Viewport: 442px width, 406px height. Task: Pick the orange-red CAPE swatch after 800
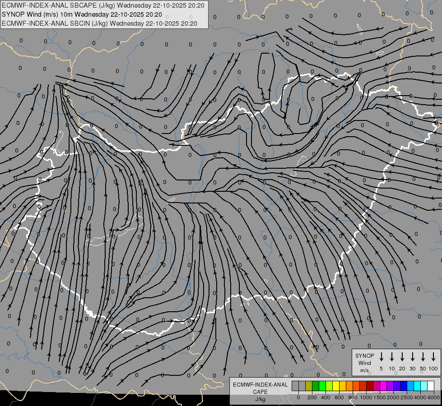coord(356,386)
